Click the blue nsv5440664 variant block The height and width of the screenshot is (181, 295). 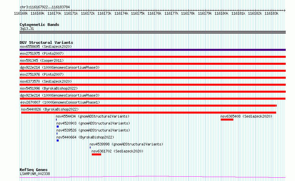point(58,140)
